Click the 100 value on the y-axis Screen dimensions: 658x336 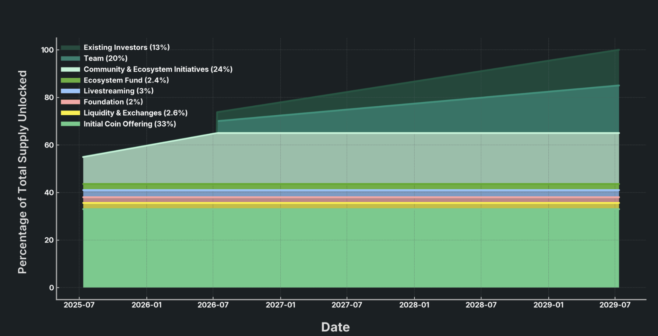click(x=47, y=50)
